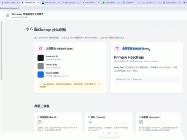Go to previous lesson with left chevron

click(x=104, y=133)
